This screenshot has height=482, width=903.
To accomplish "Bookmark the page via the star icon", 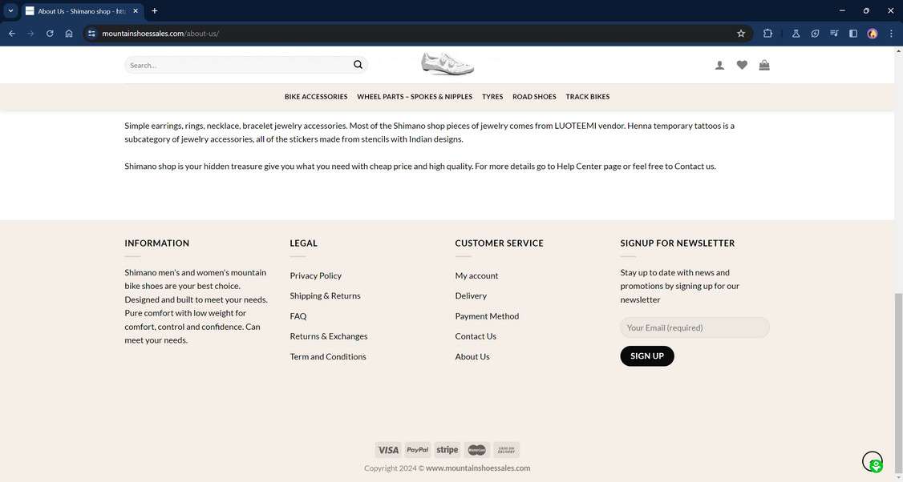I will click(740, 33).
